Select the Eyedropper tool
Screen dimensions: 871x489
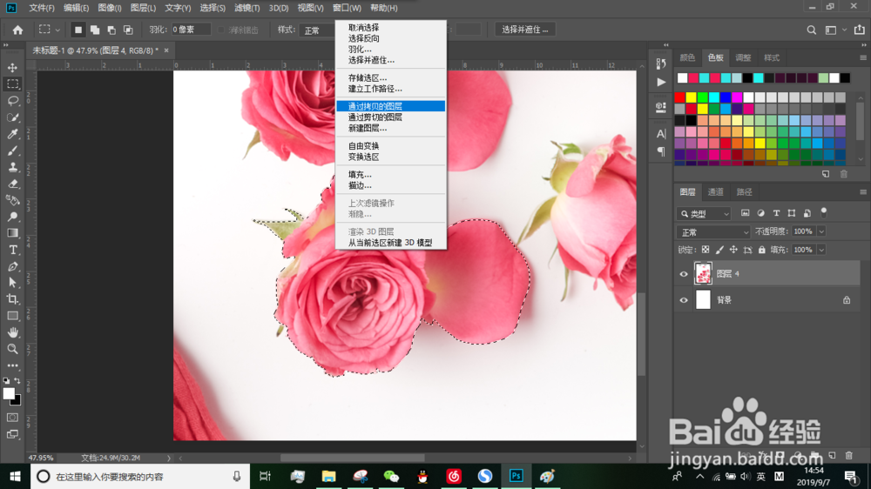pyautogui.click(x=12, y=134)
